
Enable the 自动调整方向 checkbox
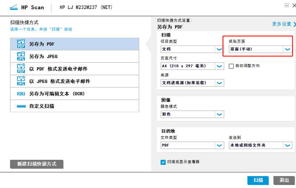pyautogui.click(x=231, y=66)
